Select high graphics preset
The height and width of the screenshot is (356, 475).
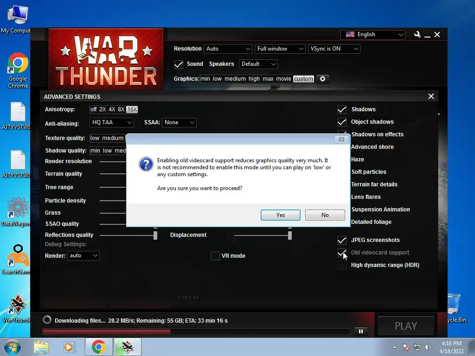[254, 79]
